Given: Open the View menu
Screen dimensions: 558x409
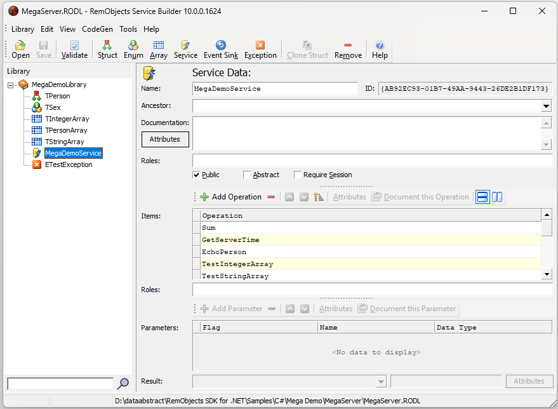Looking at the screenshot, I should [67, 29].
